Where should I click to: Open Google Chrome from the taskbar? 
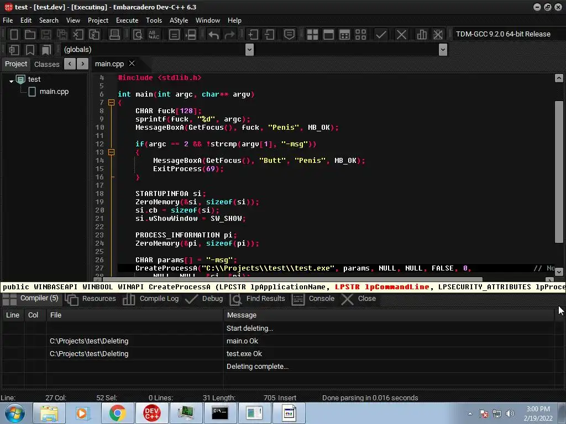click(x=117, y=413)
